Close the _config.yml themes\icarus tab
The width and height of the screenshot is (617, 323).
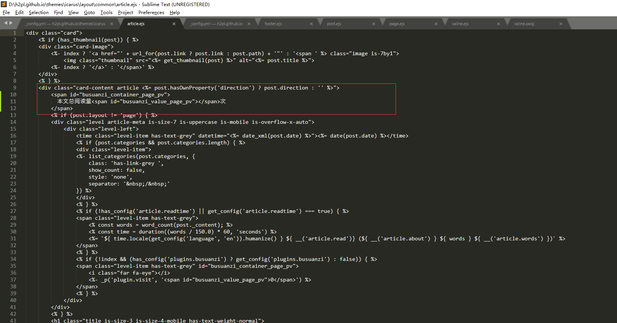click(x=111, y=24)
